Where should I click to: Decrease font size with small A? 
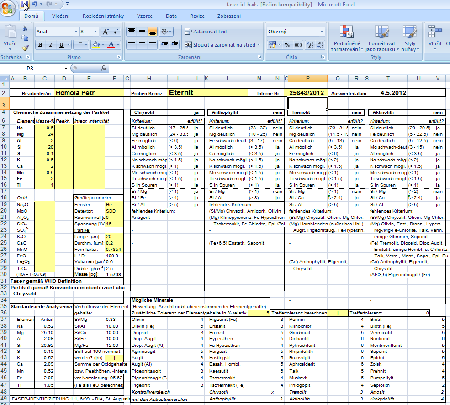click(116, 32)
